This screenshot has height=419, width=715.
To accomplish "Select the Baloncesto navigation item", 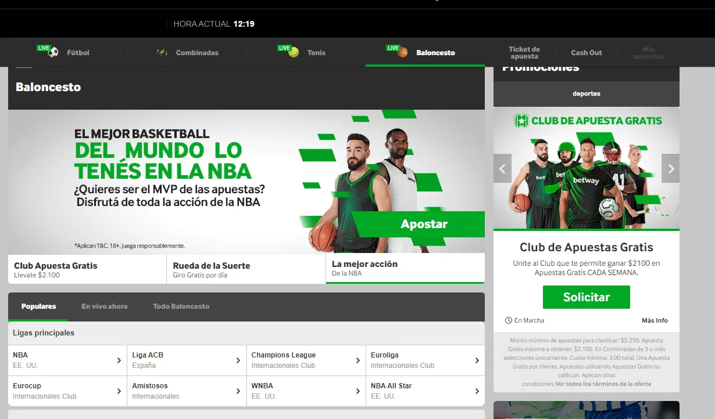I will (425, 52).
